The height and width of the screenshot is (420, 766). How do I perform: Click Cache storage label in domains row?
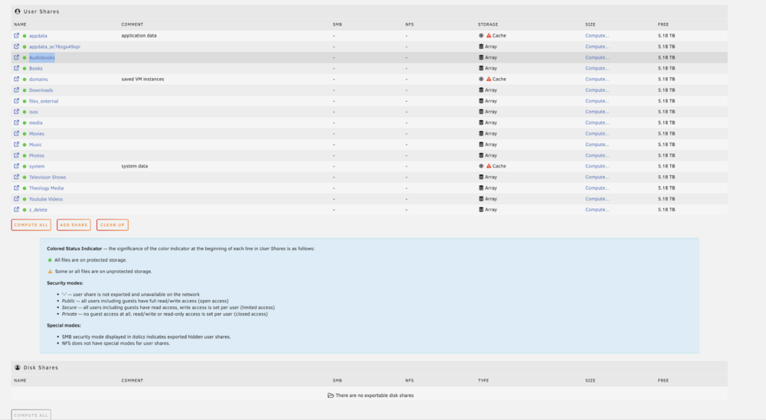(x=499, y=79)
